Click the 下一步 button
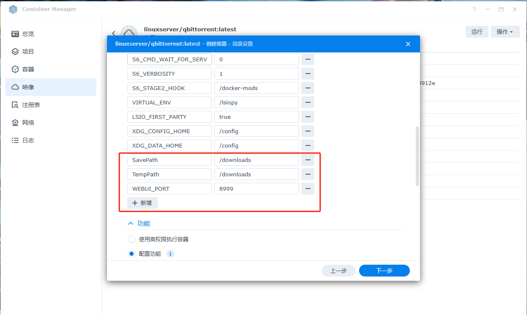The height and width of the screenshot is (315, 527). pos(384,271)
